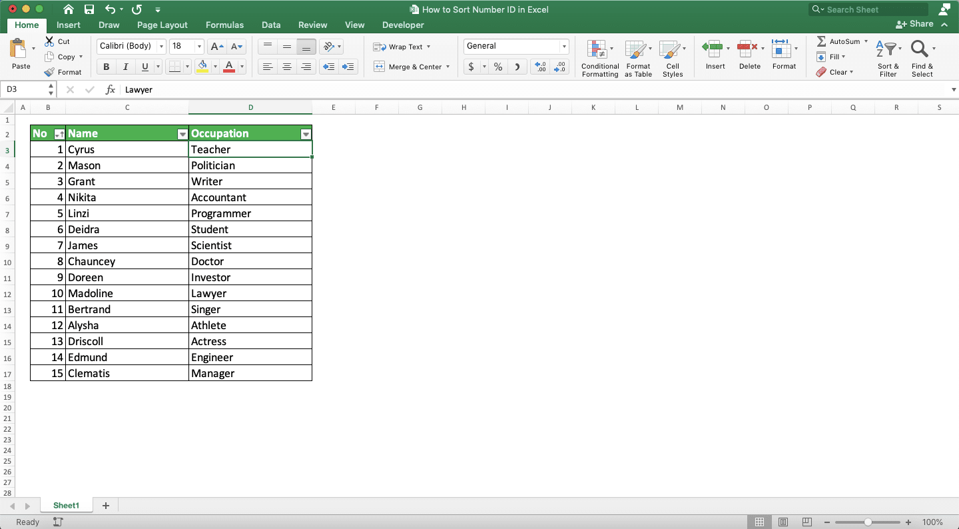This screenshot has height=529, width=959.
Task: Save the workbook with the floppy icon
Action: click(89, 9)
